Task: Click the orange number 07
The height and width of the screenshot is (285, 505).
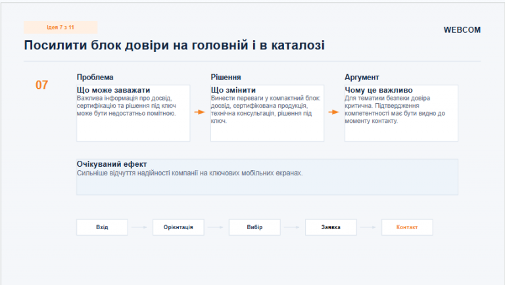Action: [42, 85]
